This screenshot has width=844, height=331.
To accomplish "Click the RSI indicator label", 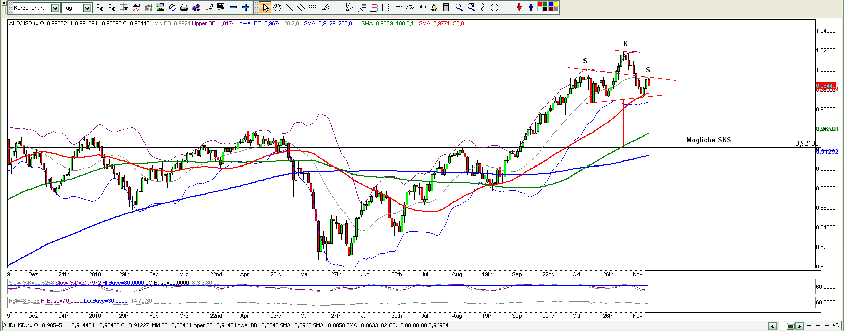I will coord(24,301).
